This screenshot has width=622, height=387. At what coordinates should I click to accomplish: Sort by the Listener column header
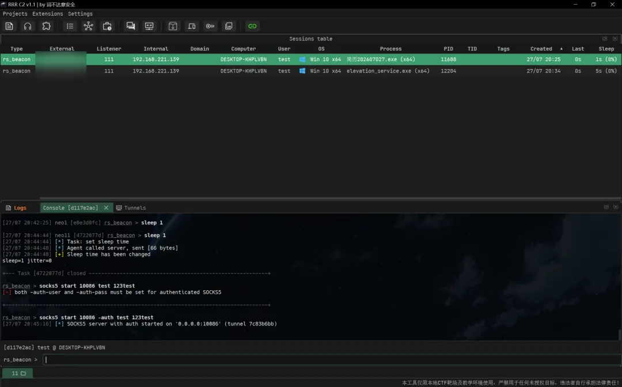pos(109,49)
